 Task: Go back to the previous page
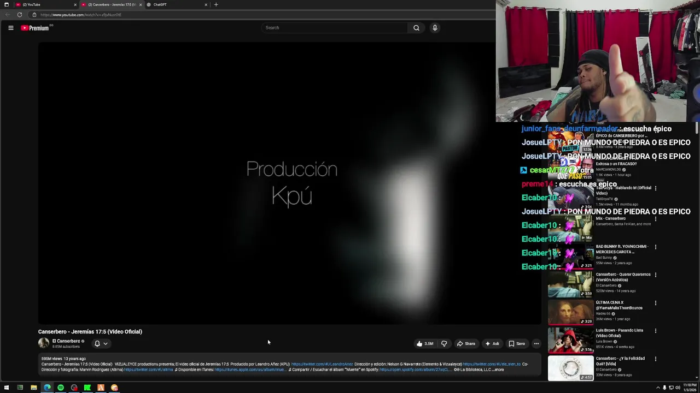8,15
